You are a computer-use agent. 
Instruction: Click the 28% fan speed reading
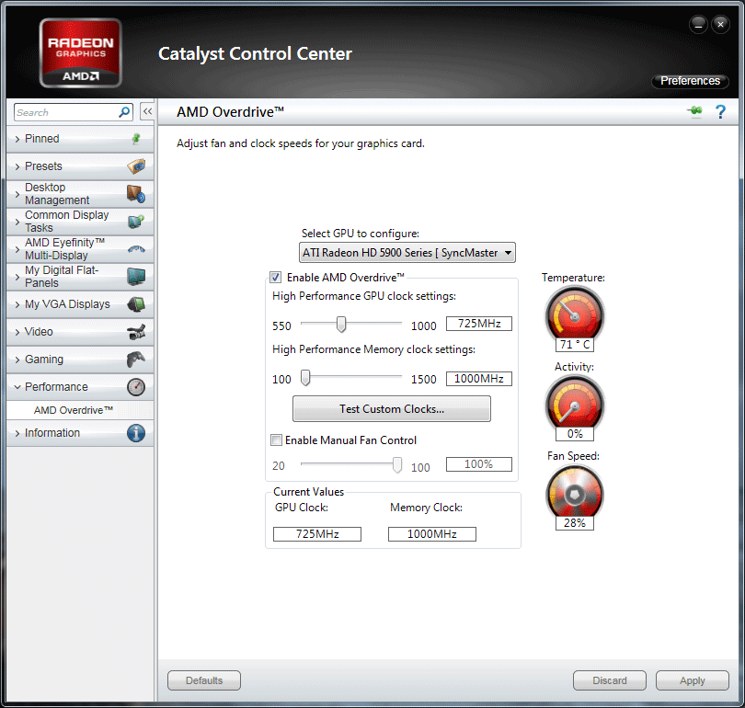575,523
